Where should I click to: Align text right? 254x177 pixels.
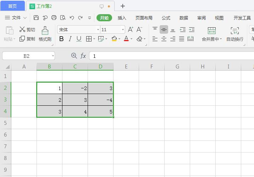(x=173, y=39)
